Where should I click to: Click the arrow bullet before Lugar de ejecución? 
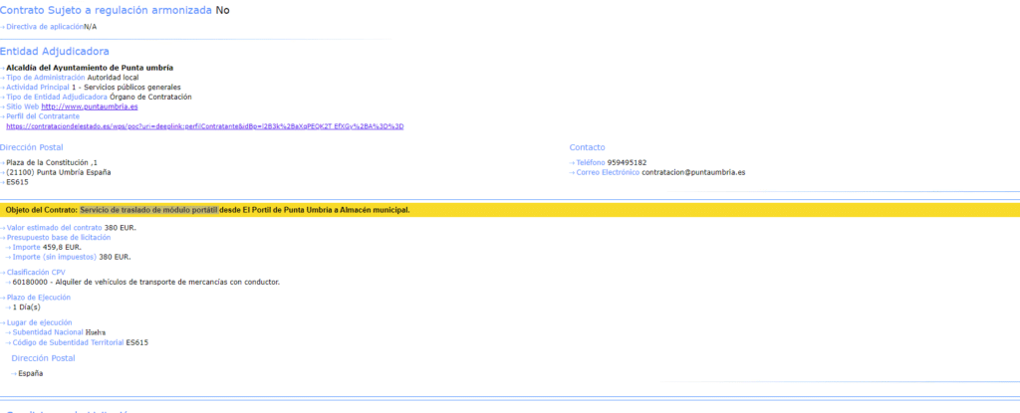[3, 323]
